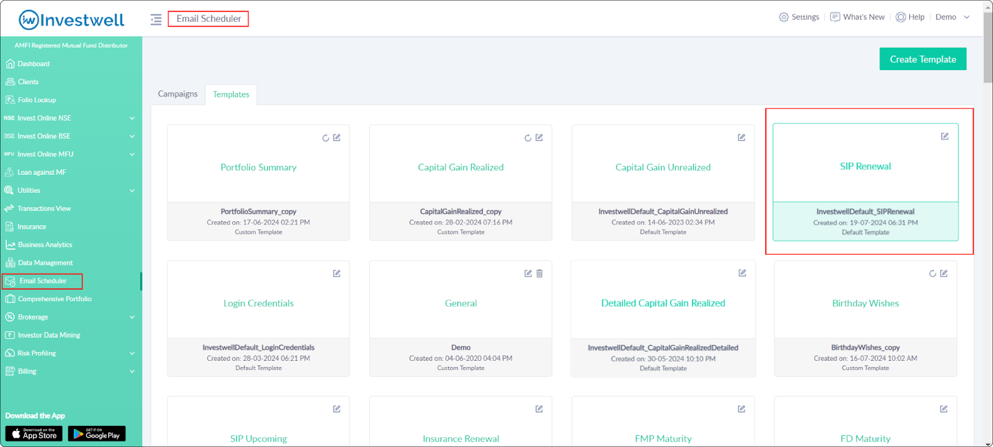Expand the Demo user dropdown
This screenshot has width=993, height=447.
[953, 17]
